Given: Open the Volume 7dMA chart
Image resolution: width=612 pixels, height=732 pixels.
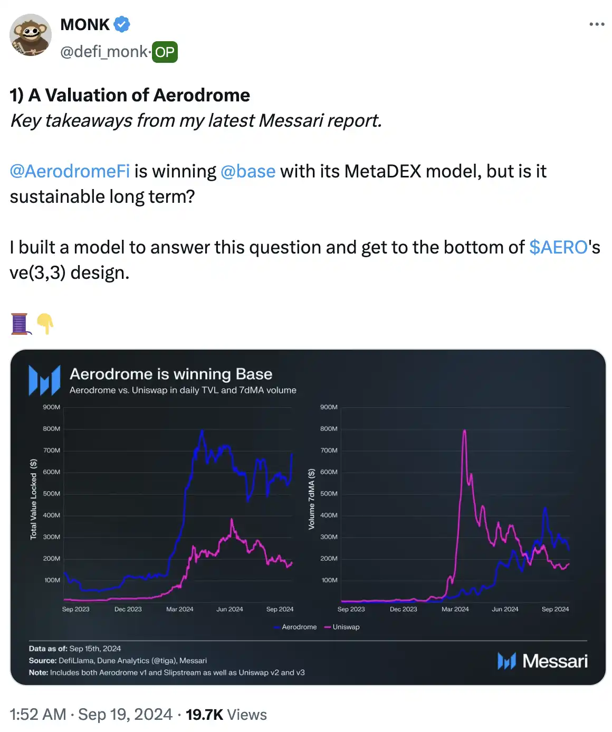Looking at the screenshot, I should click(x=455, y=507).
